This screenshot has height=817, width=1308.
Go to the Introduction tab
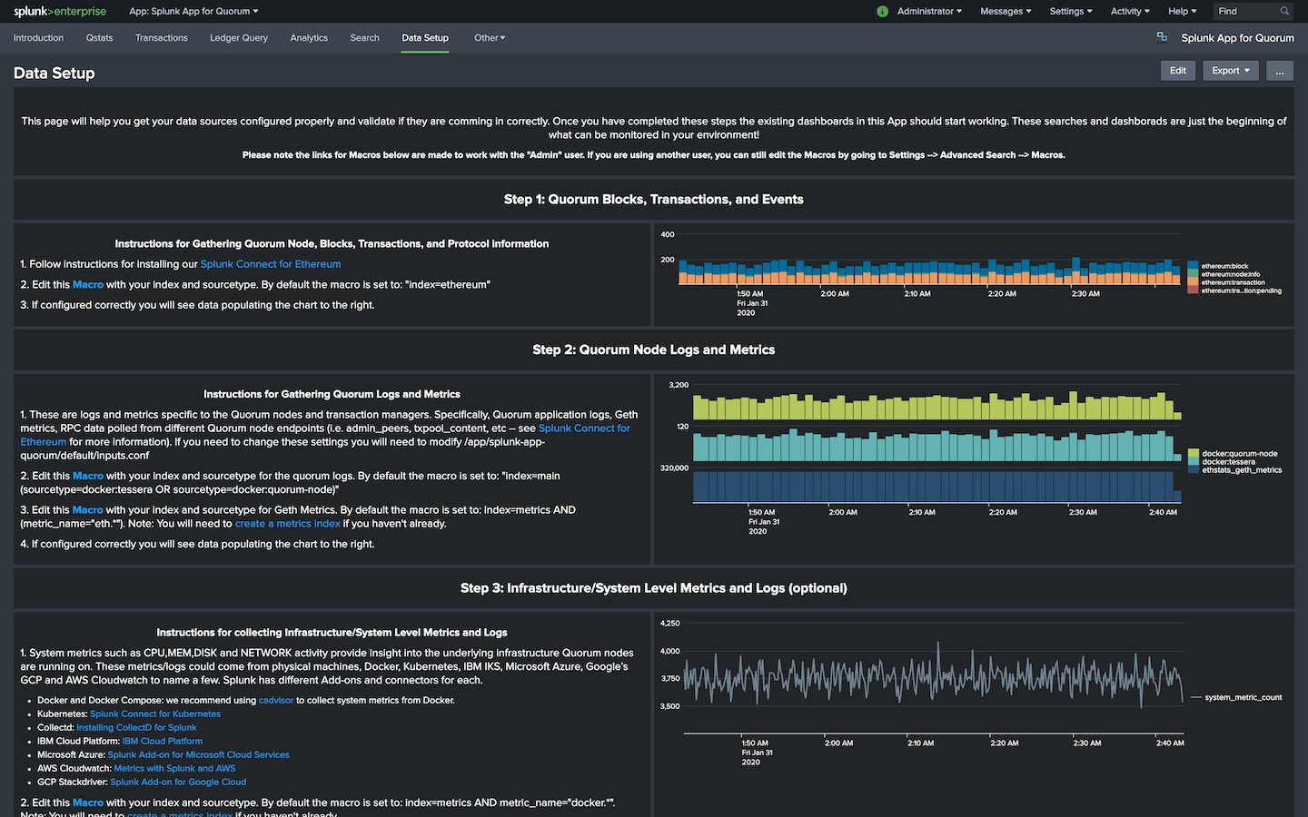(39, 38)
